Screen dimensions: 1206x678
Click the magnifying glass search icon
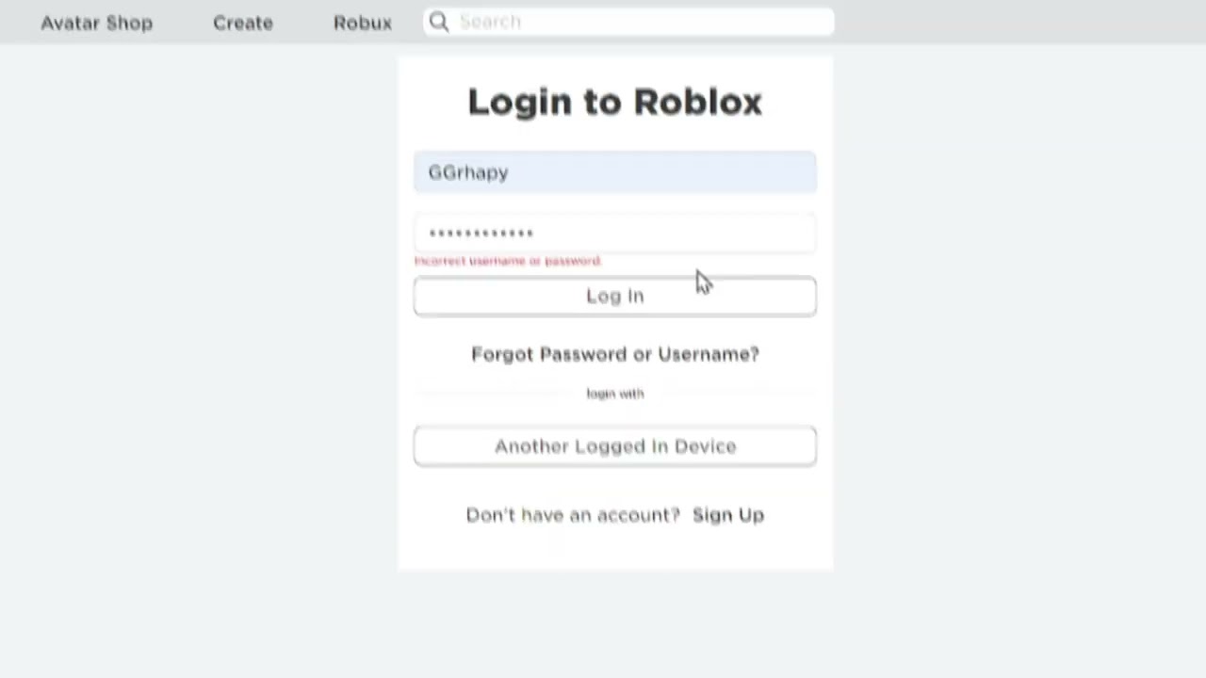tap(439, 22)
